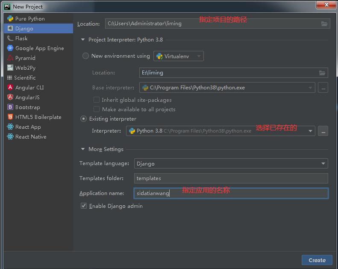Click PyCharm logo in title bar
338x269 pixels.
pos(7,7)
